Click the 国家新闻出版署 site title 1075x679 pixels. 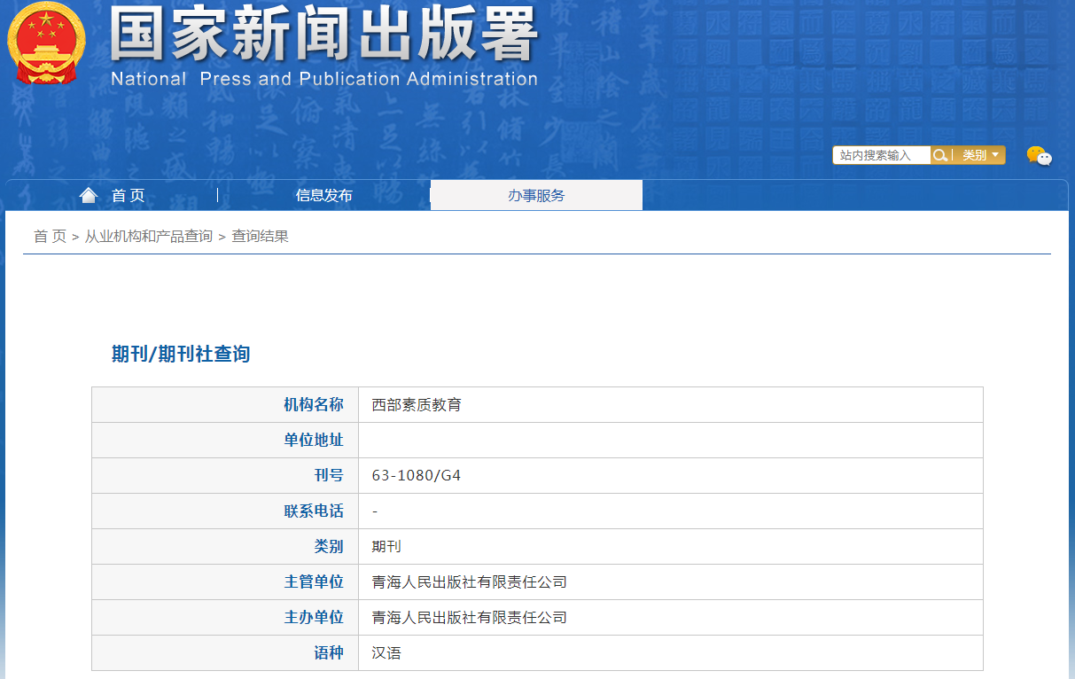click(x=323, y=35)
